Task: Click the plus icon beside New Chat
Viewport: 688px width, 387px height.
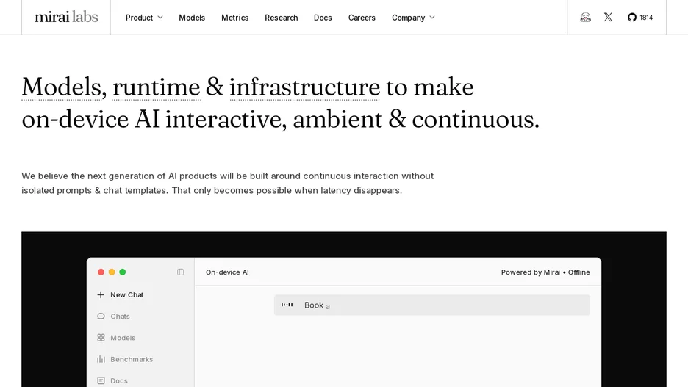Action: (x=101, y=294)
